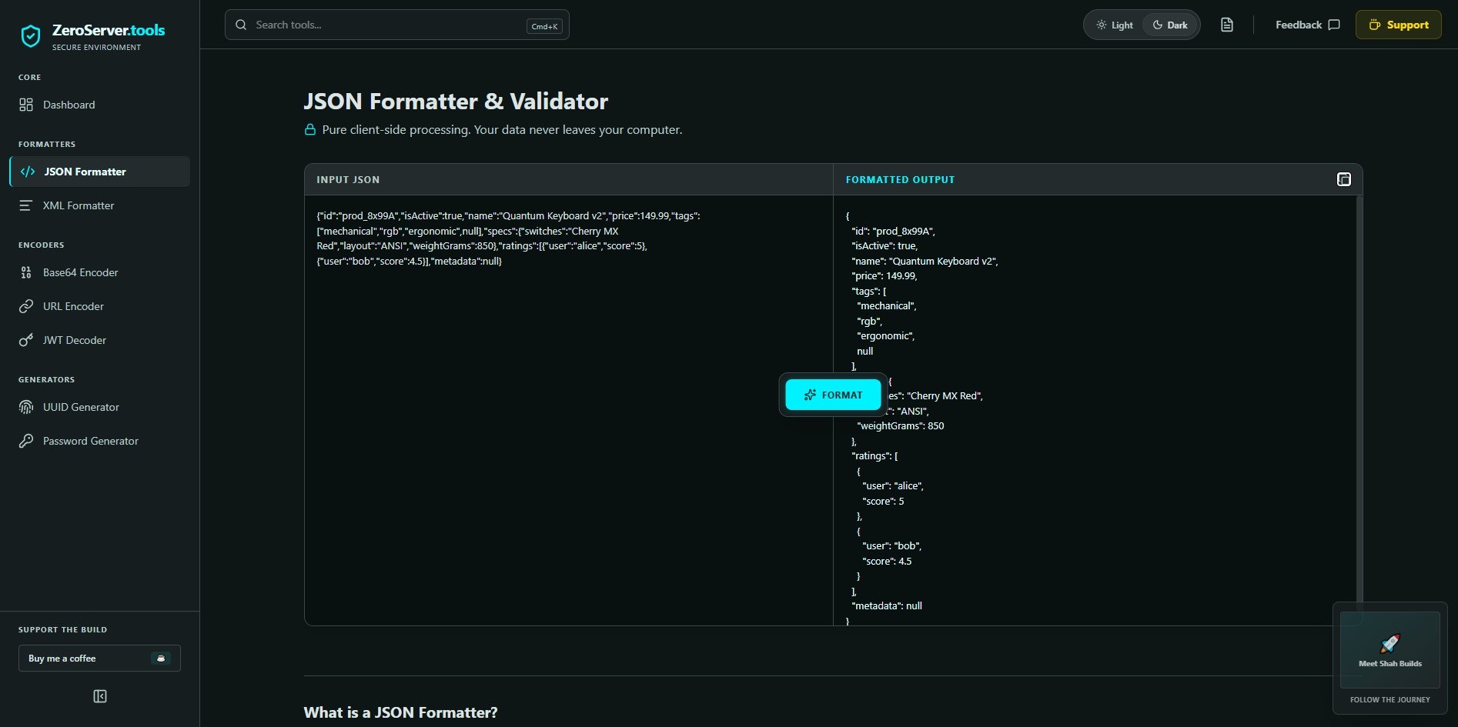This screenshot has width=1458, height=727.
Task: Click the FOLLOW THE JOURNEY link
Action: [1390, 699]
